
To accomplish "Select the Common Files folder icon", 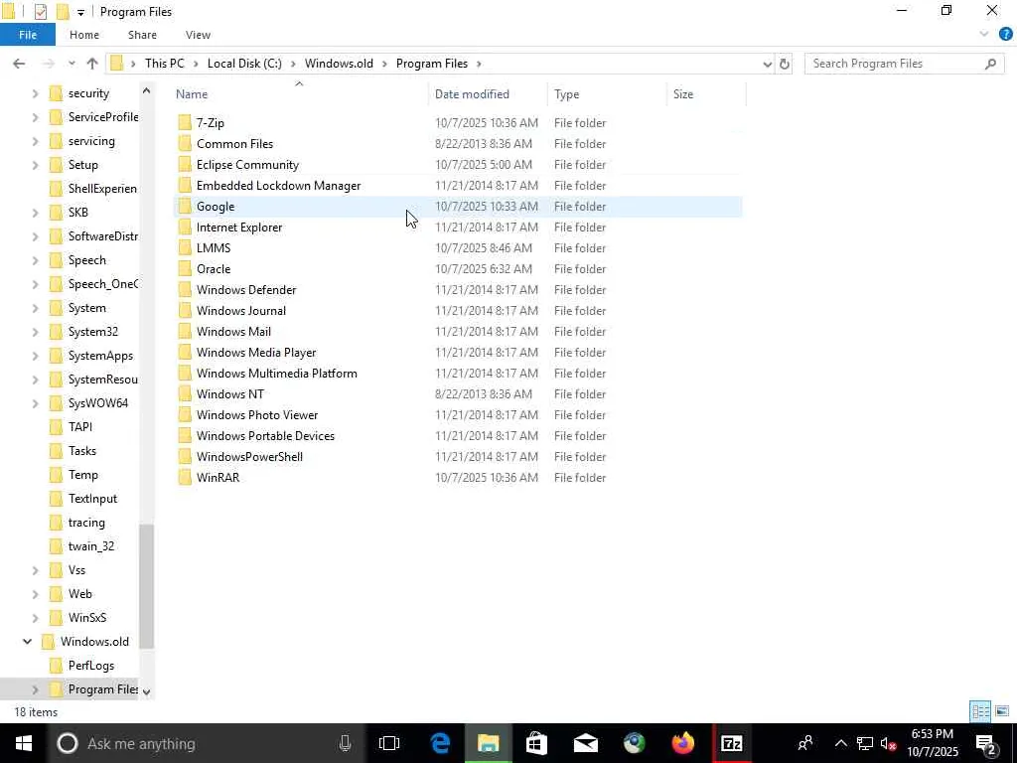I will [185, 143].
